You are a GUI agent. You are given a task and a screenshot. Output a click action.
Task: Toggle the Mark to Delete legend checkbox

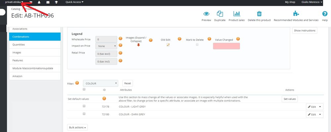(x=197, y=45)
